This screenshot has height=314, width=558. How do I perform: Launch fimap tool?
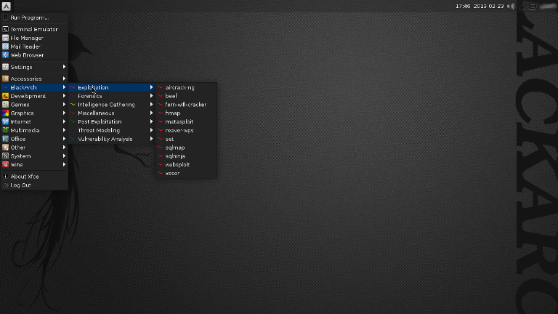(186, 113)
